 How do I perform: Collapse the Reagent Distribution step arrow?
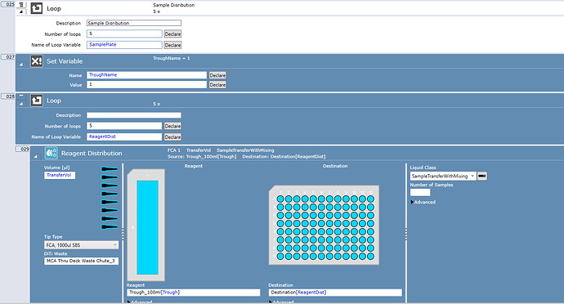coord(36,157)
